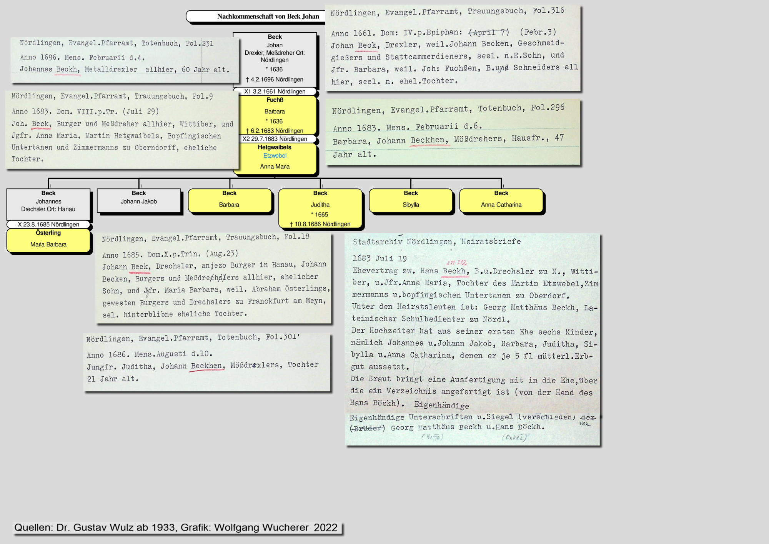Select marriage label X2 29.7.1683 Nördlingen
This screenshot has width=769, height=544.
(x=275, y=139)
